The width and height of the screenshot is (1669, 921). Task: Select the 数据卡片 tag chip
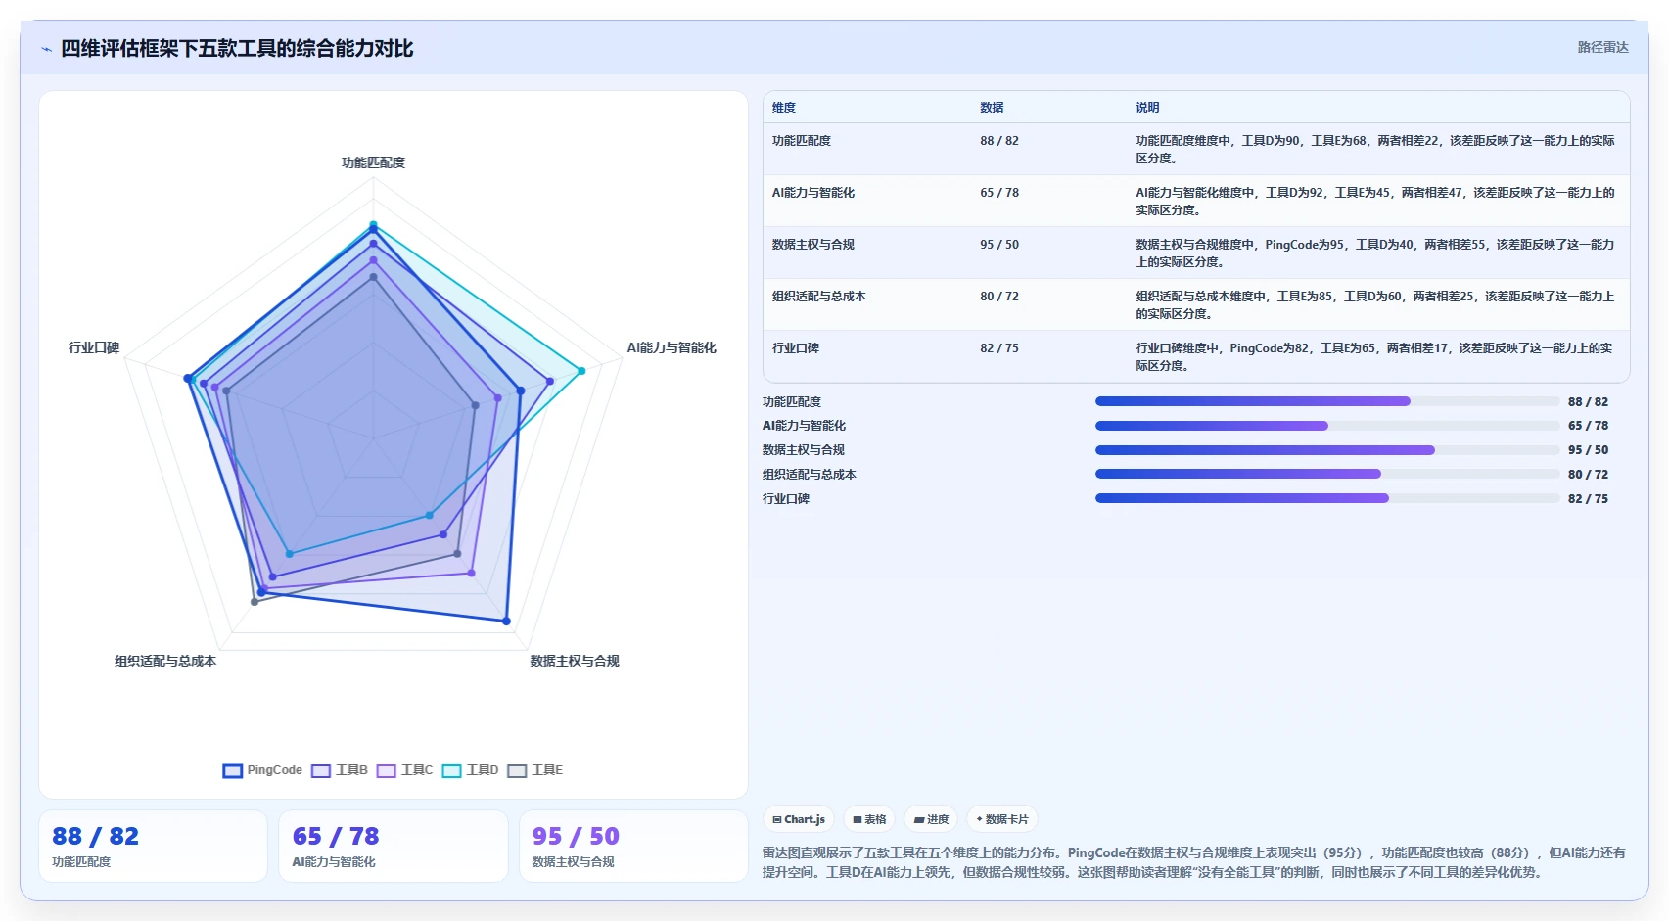[x=1002, y=819]
